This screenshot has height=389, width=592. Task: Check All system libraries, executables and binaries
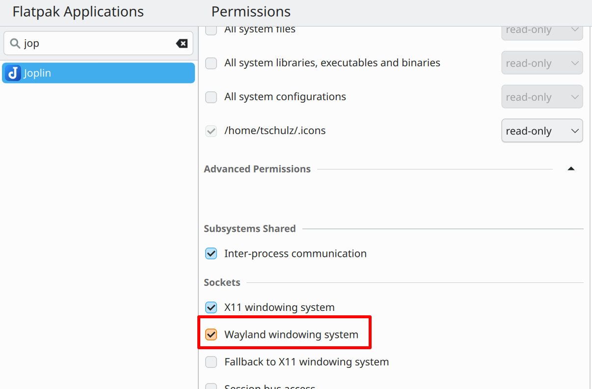[211, 63]
